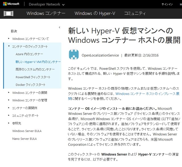Open the Windows の Hyper-V tab
Viewport: 182px width, 167px height.
pos(95,13)
